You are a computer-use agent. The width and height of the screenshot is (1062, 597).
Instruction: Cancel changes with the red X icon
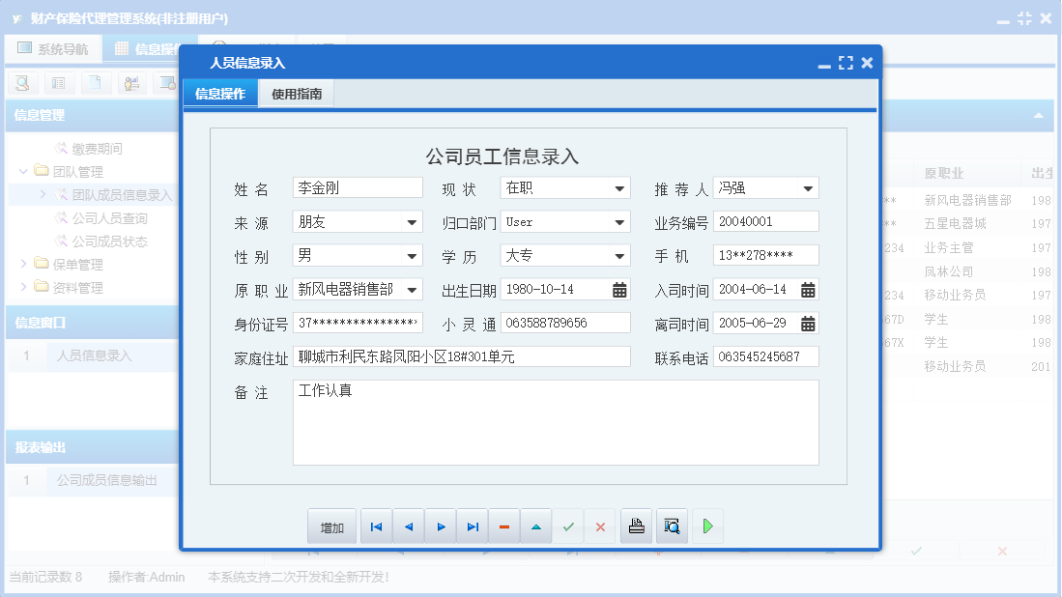600,526
